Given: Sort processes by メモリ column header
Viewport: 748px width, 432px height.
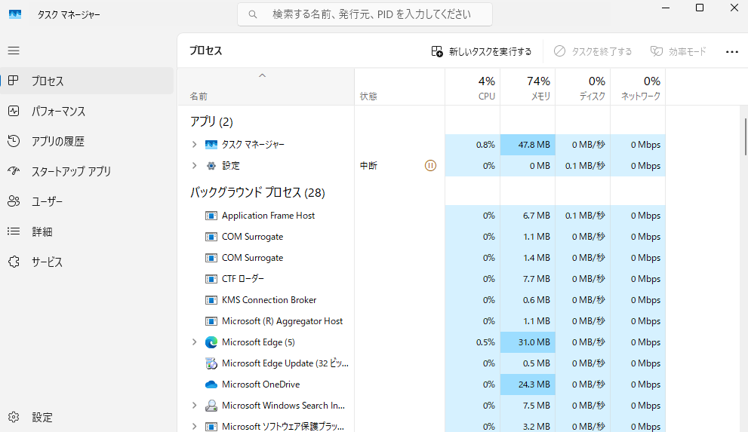Looking at the screenshot, I should tap(528, 87).
